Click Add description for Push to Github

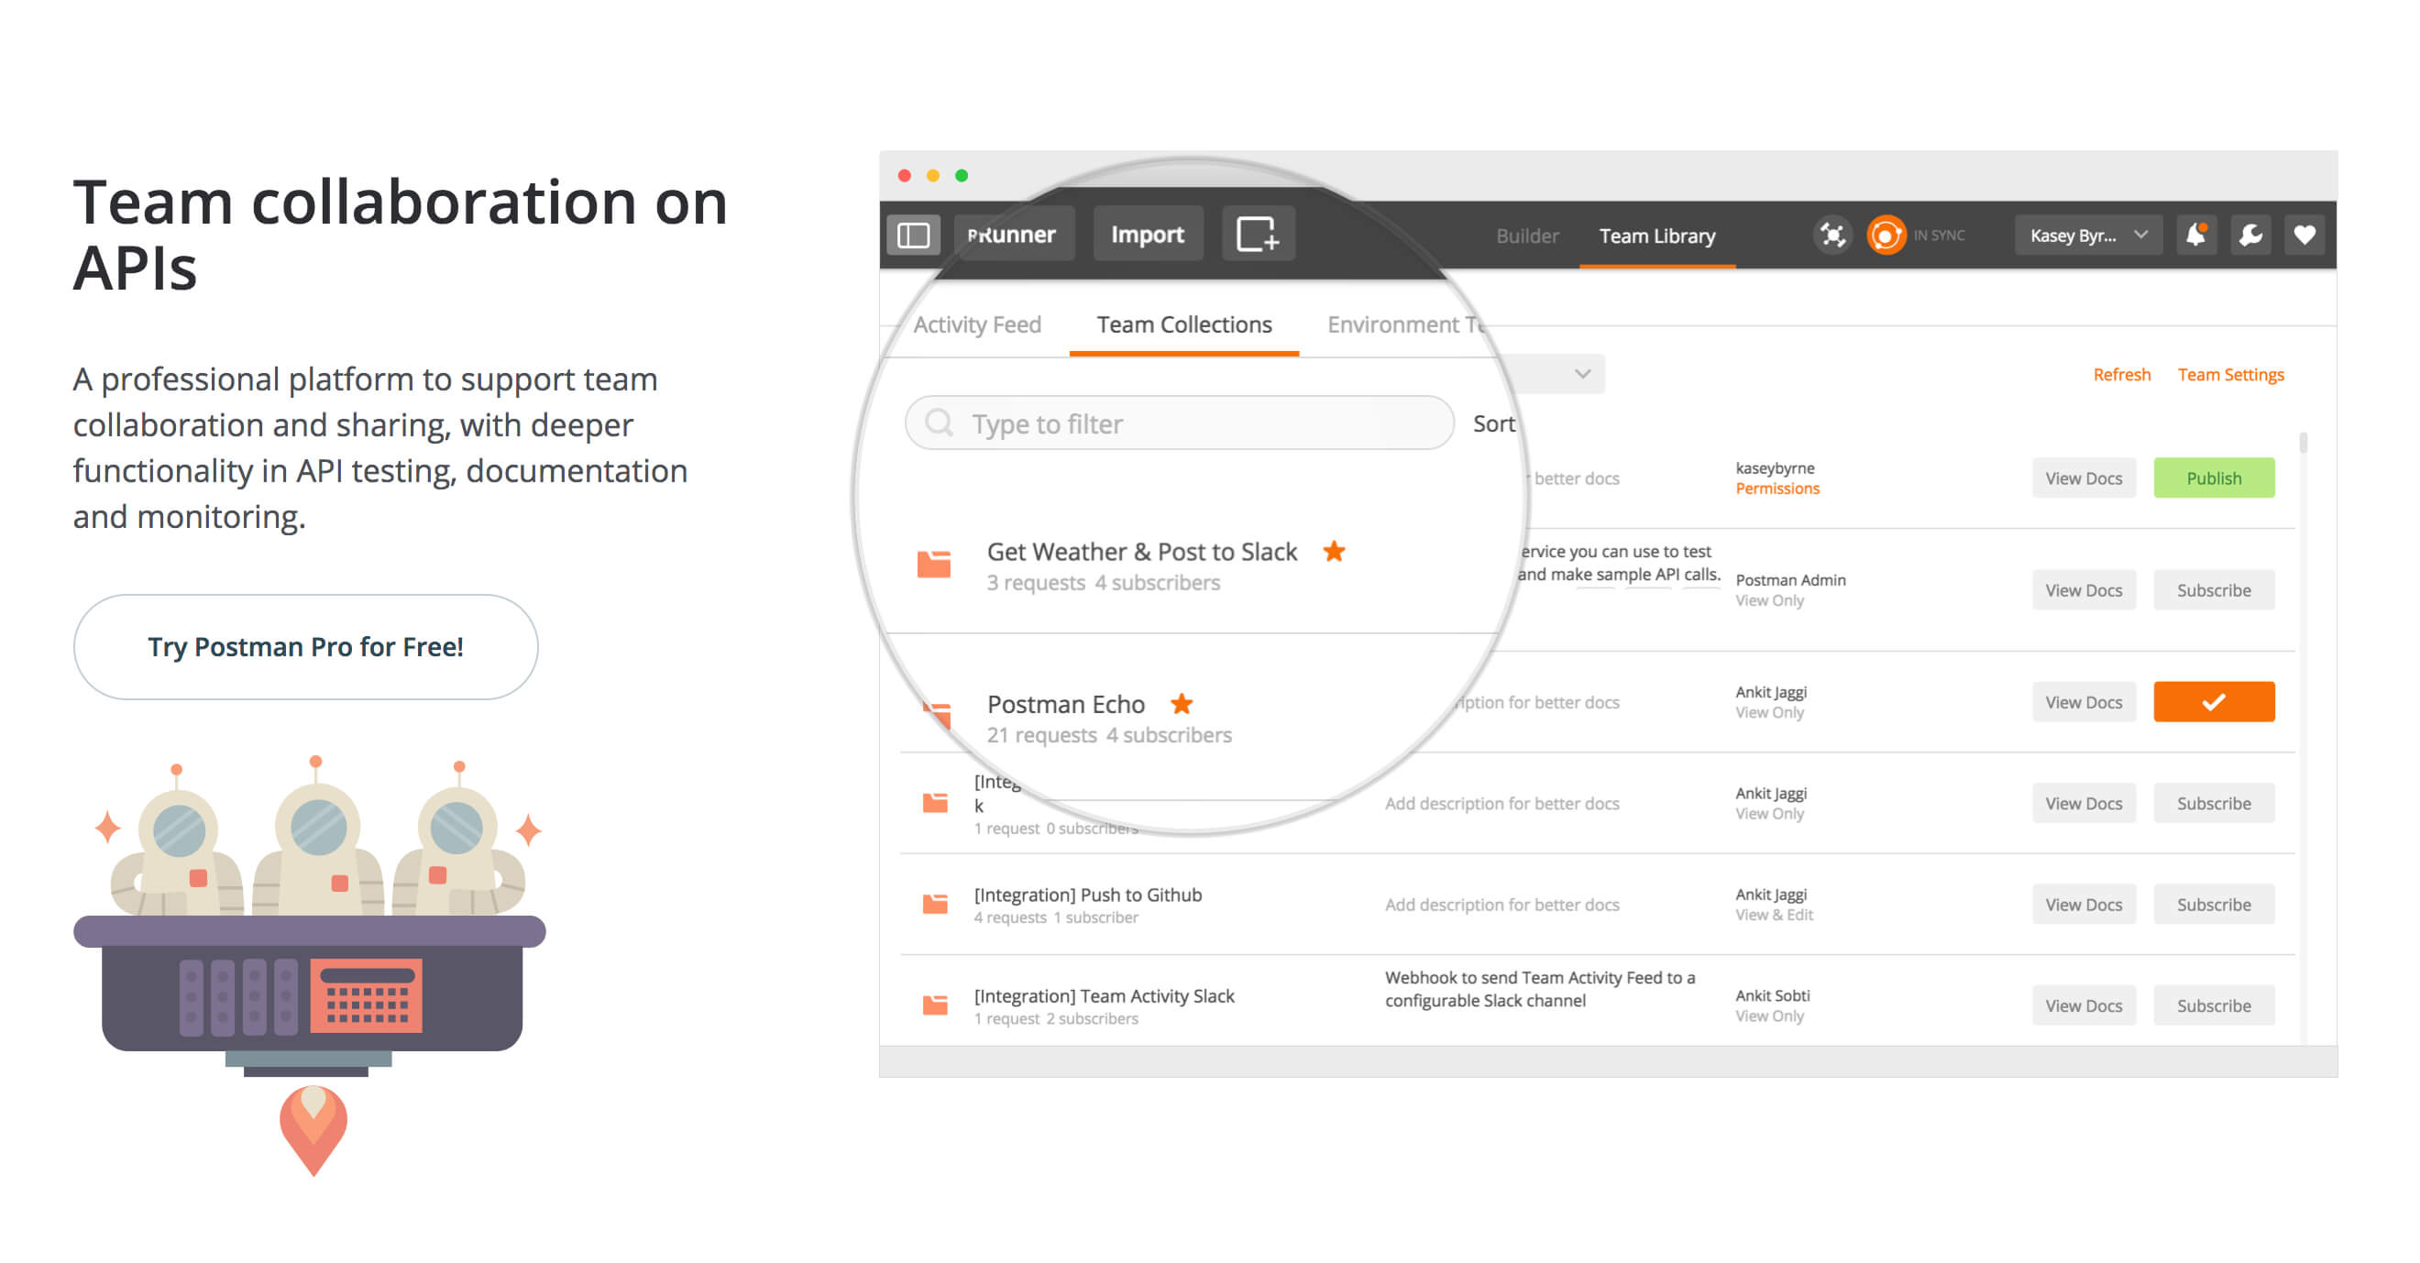point(1501,905)
